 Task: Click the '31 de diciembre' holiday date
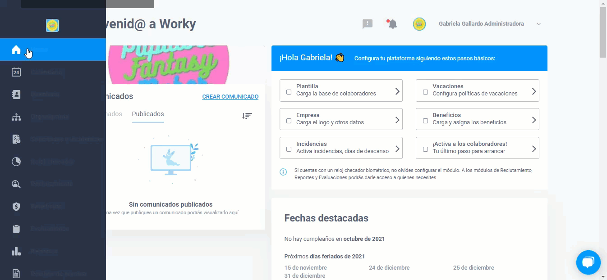305,276
